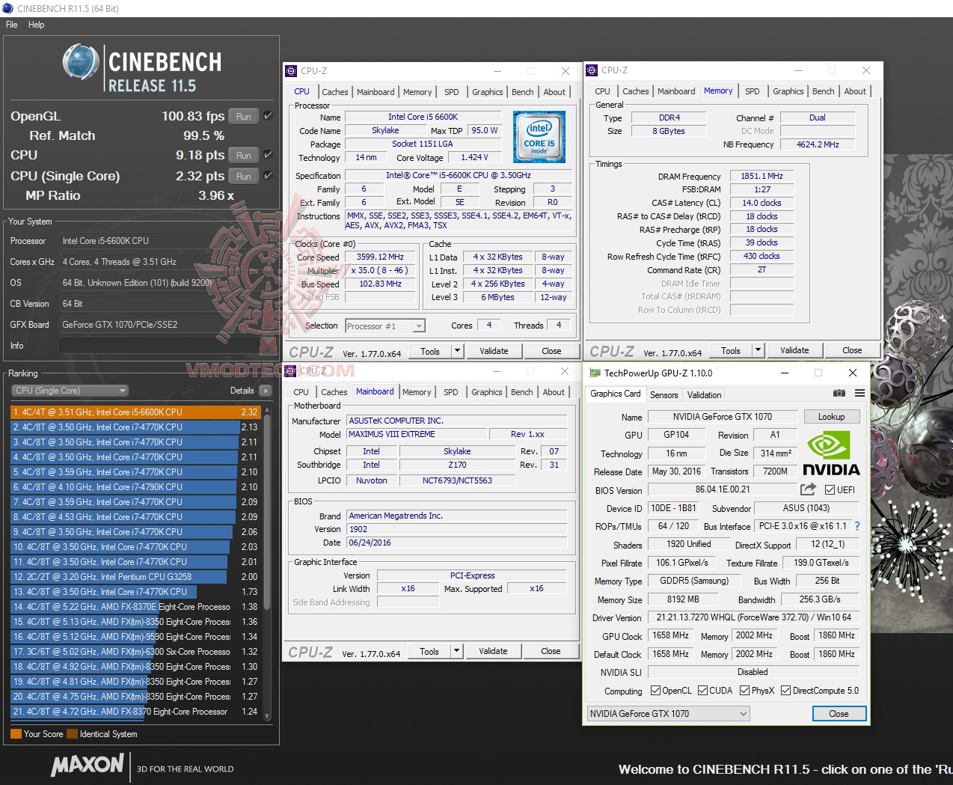
Task: Open the Cinebench File menu
Action: pos(12,25)
